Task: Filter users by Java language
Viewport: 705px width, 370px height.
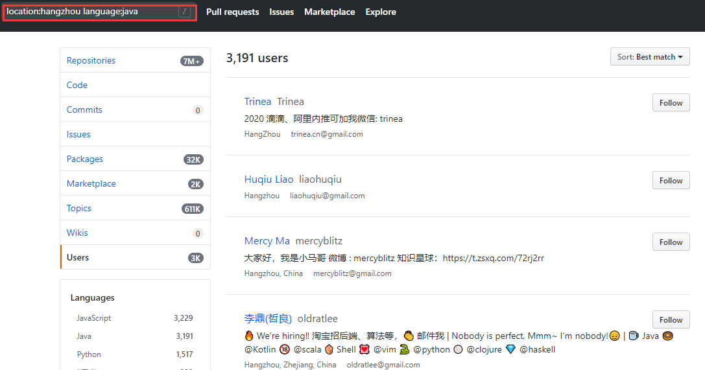Action: (x=134, y=336)
